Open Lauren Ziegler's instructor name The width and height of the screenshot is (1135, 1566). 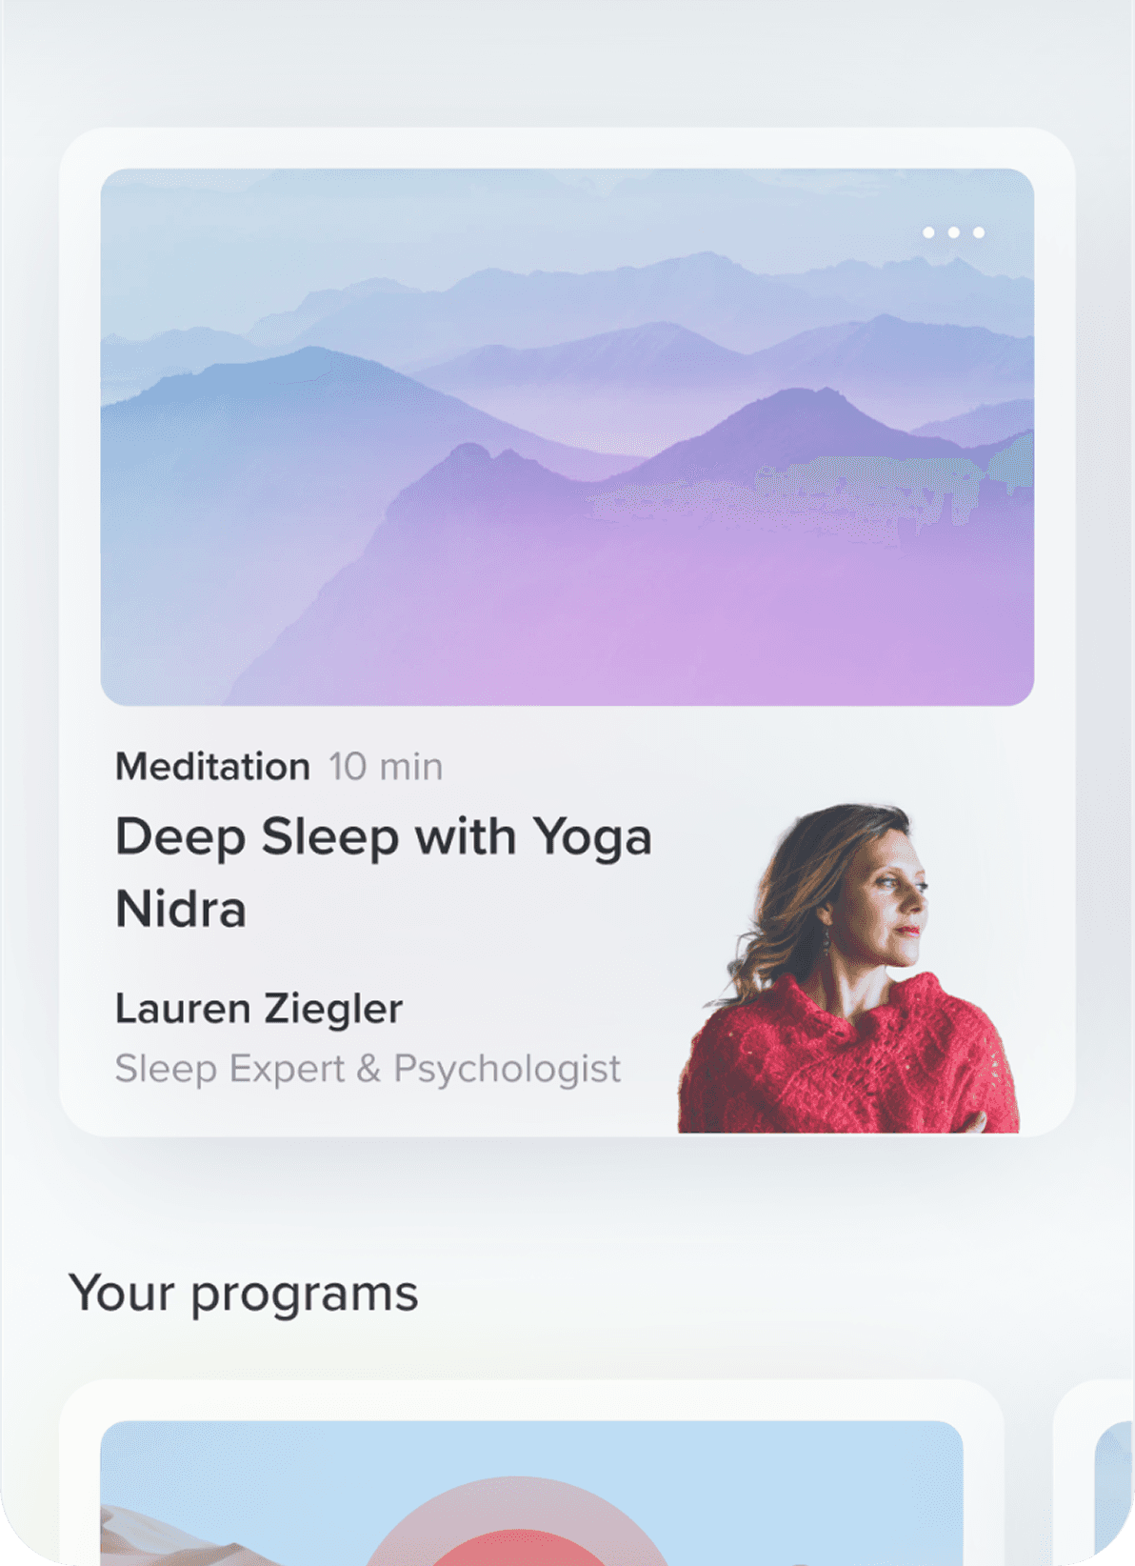click(259, 1009)
